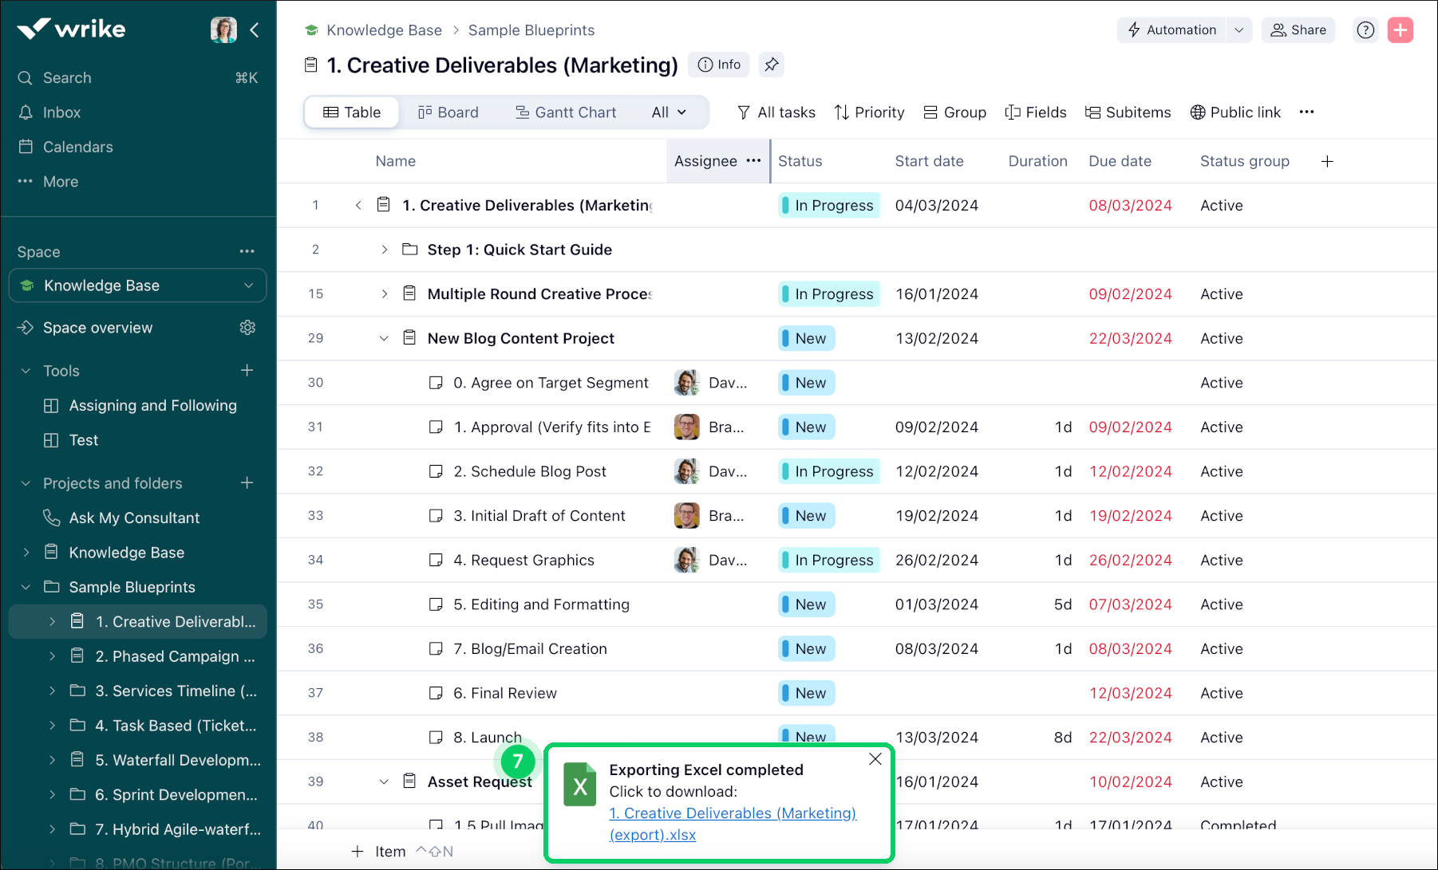This screenshot has width=1438, height=870.
Task: Open the toolbar more options ellipsis
Action: pos(1306,112)
